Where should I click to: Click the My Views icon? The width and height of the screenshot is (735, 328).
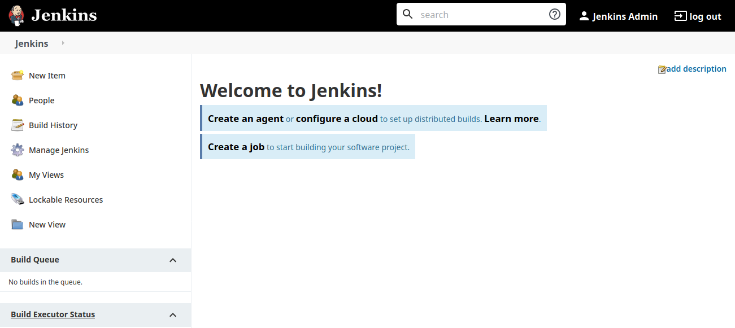point(18,174)
